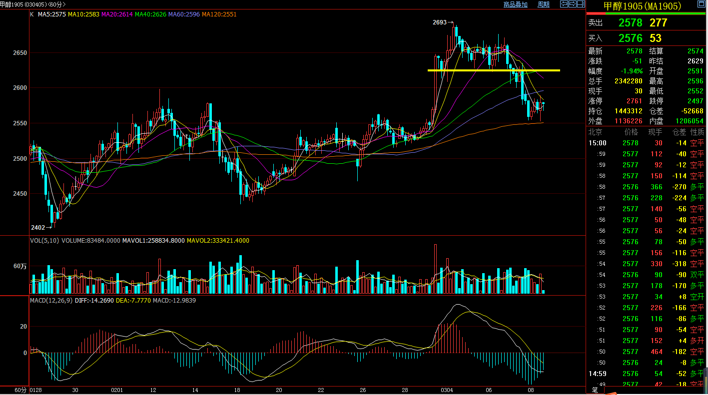The width and height of the screenshot is (708, 395).
Task: Select the 开盘 value 2591
Action: click(x=696, y=71)
